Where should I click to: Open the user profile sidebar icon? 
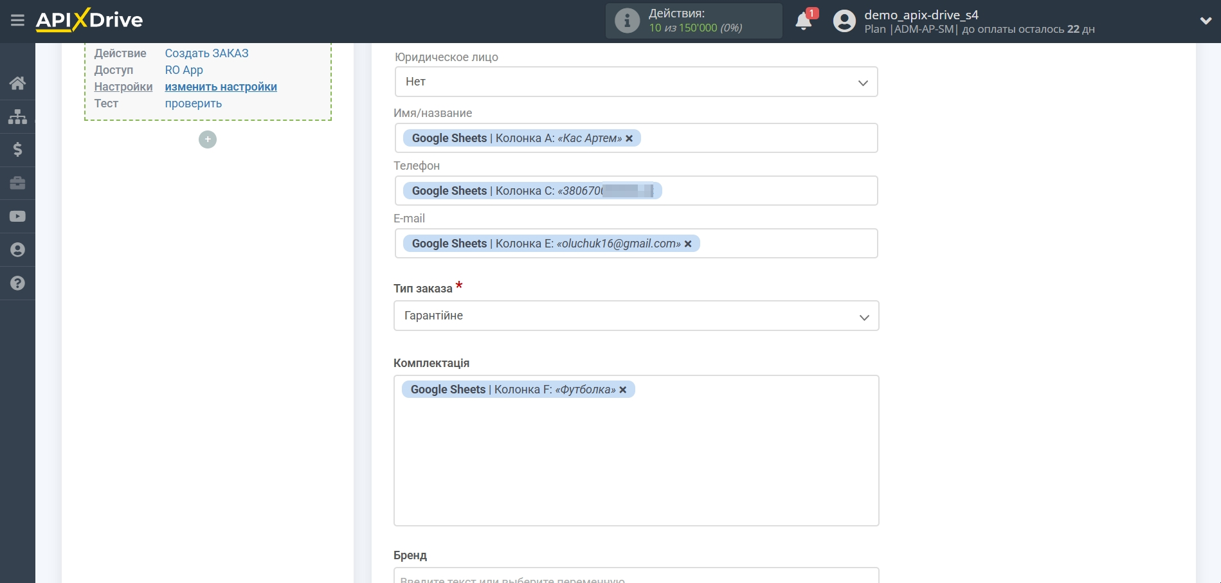pyautogui.click(x=17, y=250)
